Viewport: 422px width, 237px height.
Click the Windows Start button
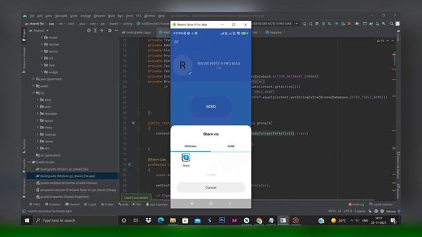point(27,221)
